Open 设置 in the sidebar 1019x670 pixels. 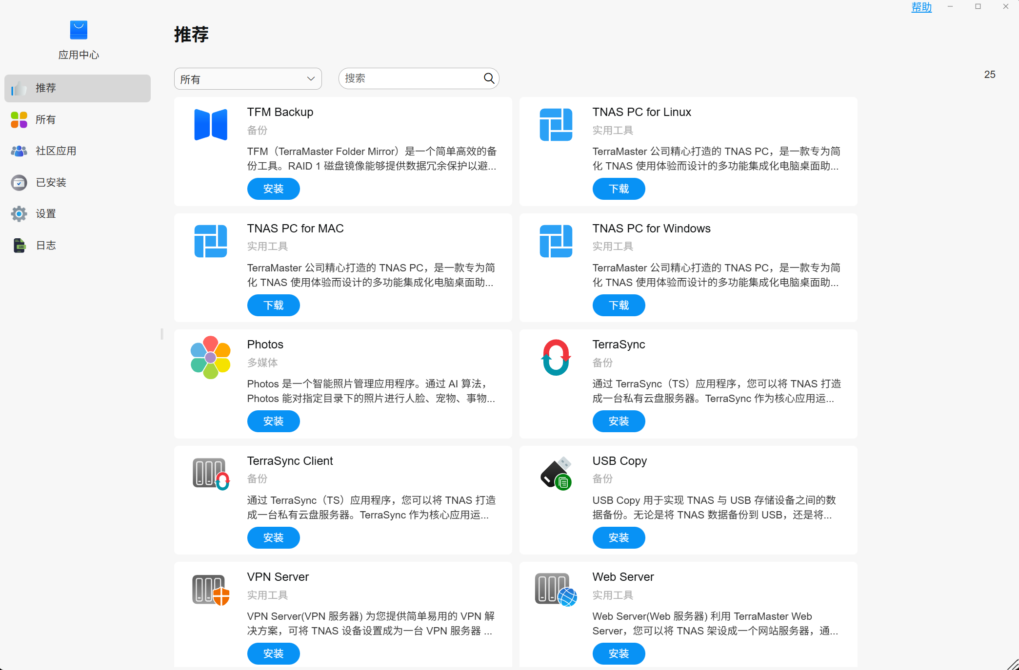click(45, 214)
